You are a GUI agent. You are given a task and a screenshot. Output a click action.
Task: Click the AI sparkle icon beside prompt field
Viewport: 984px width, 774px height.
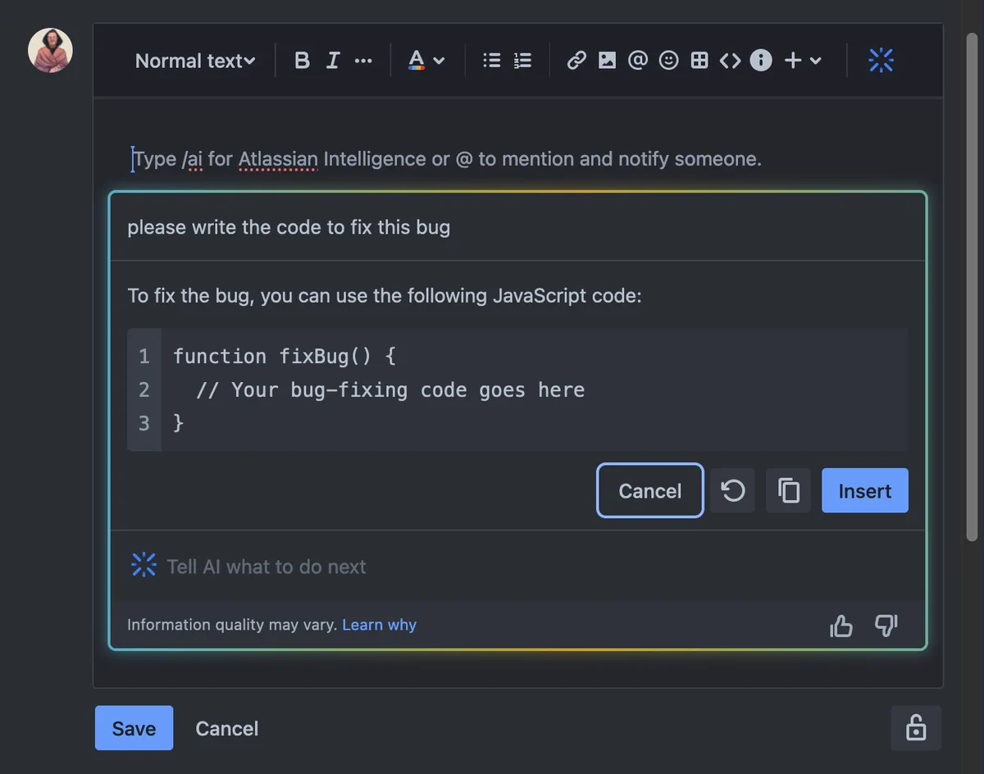(x=143, y=564)
